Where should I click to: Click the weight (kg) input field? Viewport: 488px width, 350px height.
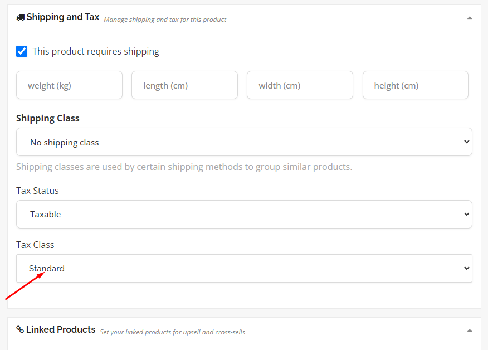click(x=70, y=85)
